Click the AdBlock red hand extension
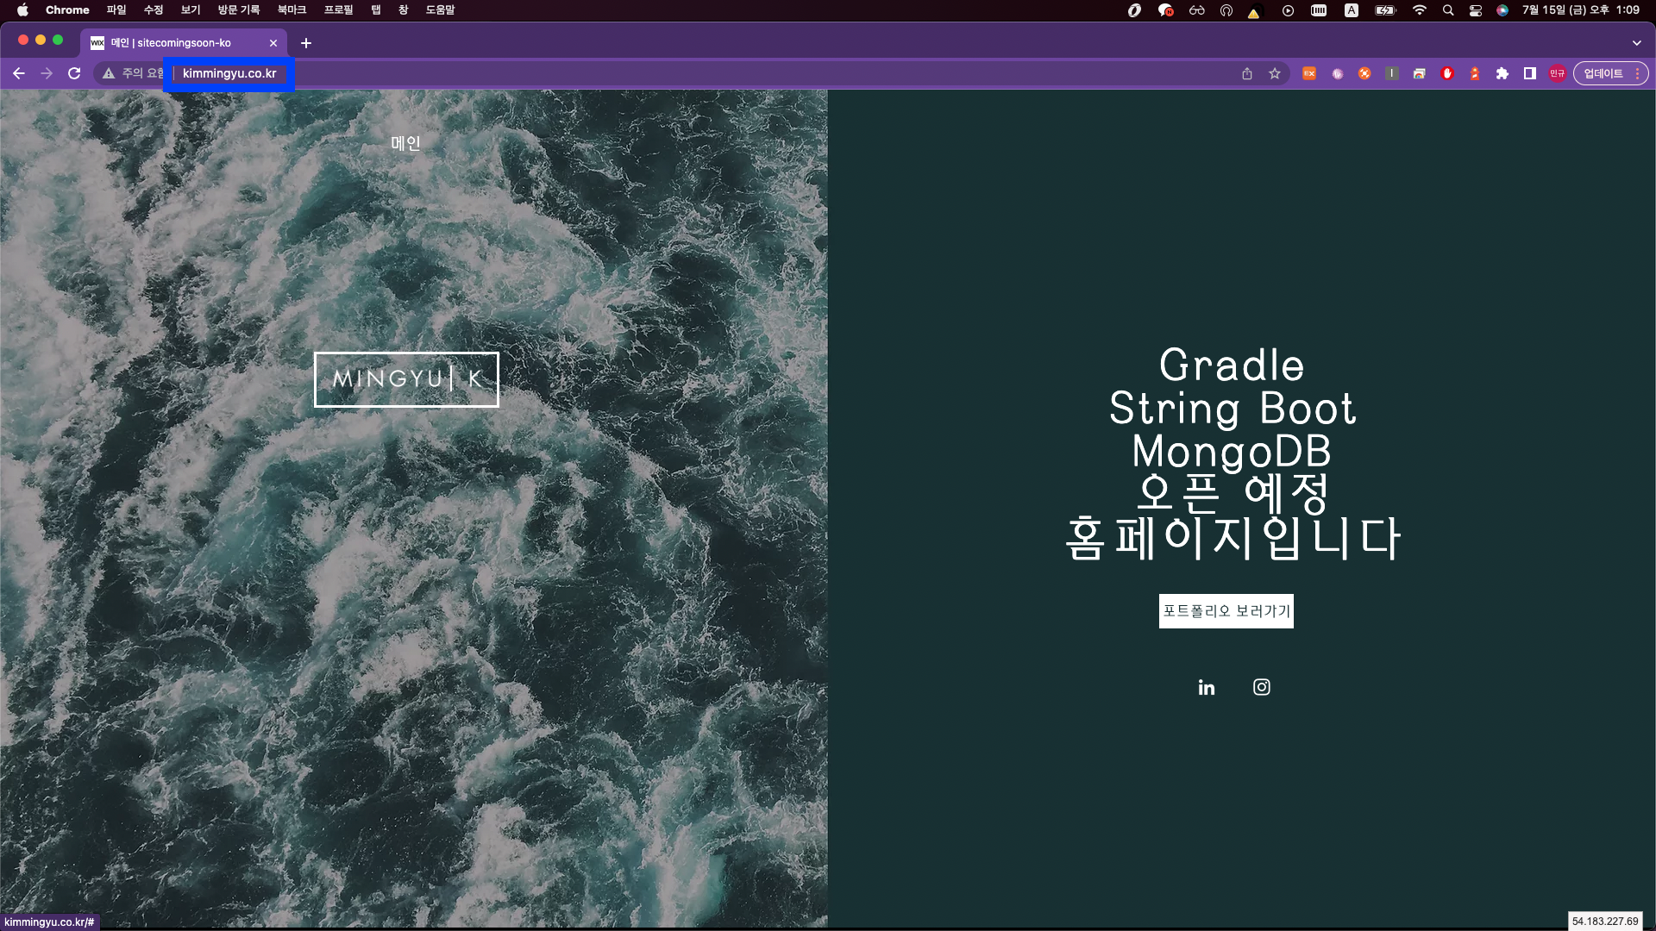The width and height of the screenshot is (1656, 931). [x=1447, y=74]
